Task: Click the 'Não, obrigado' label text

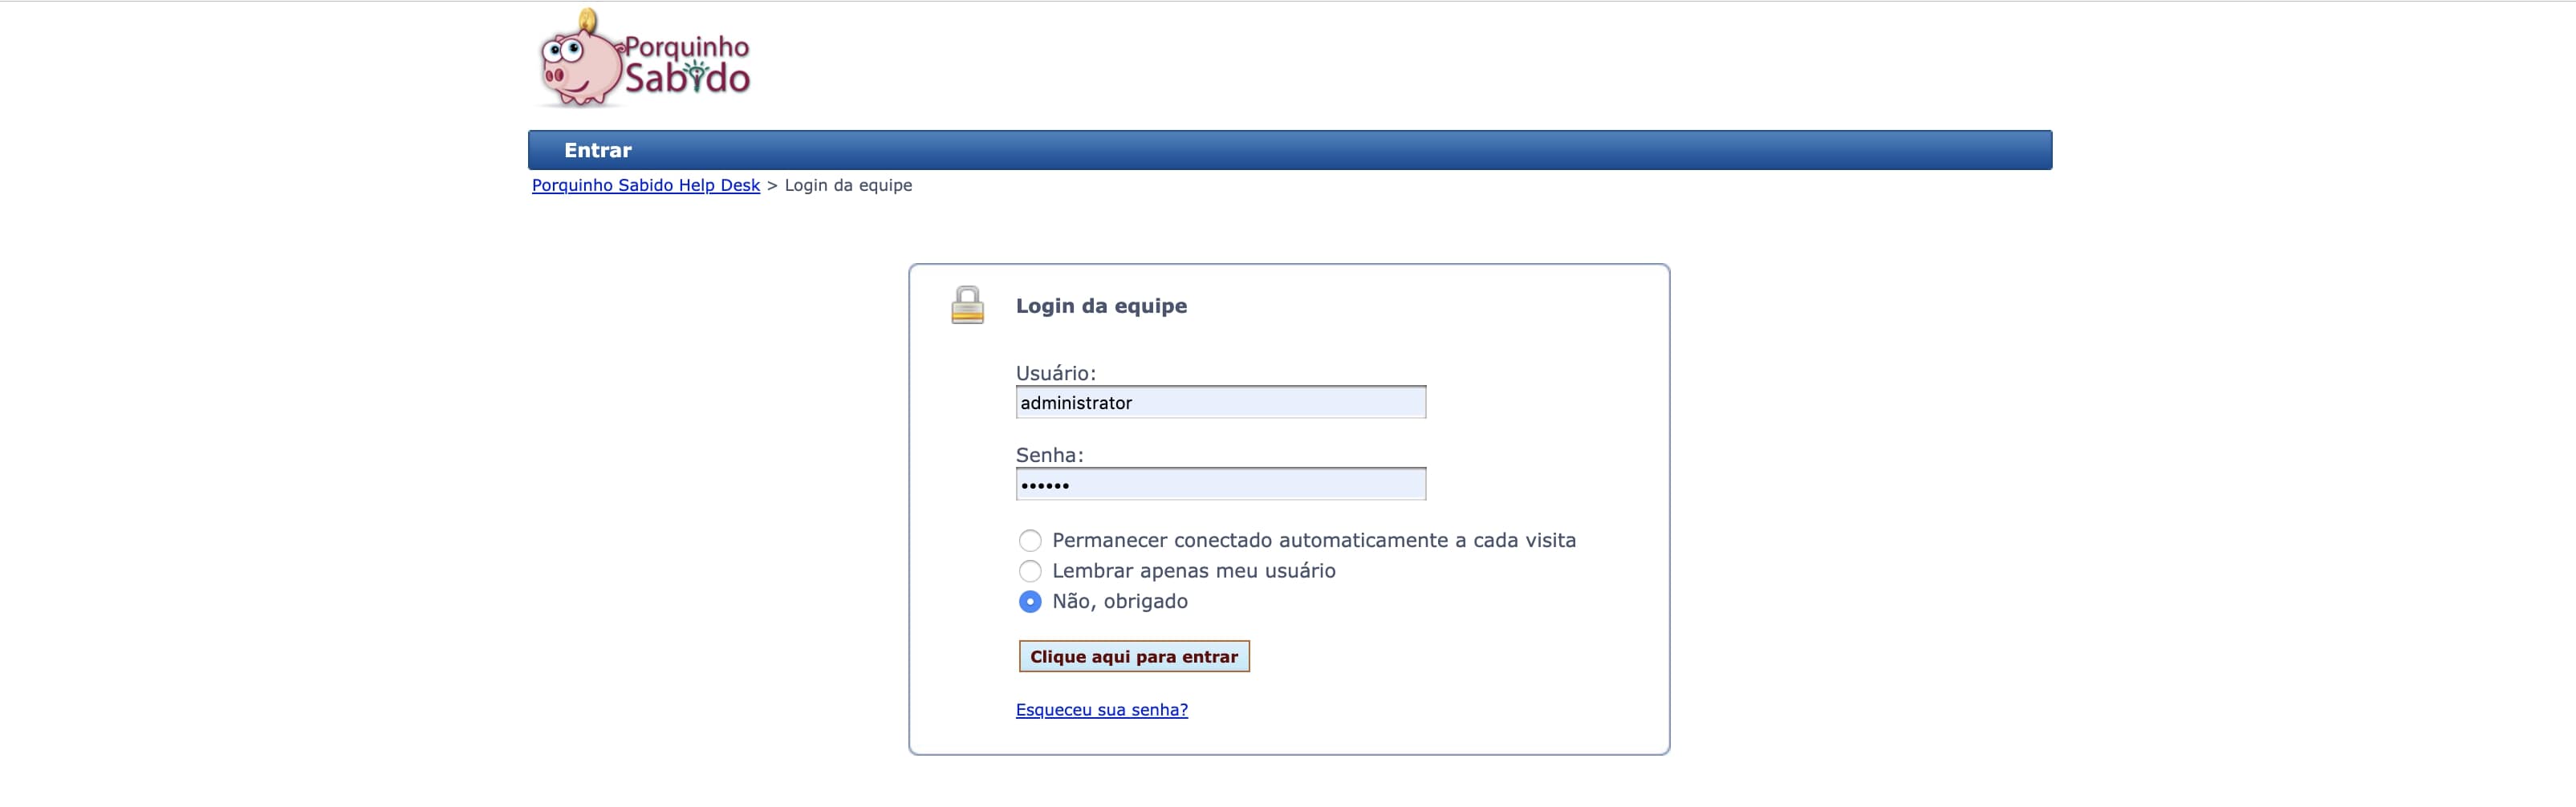Action: 1119,602
